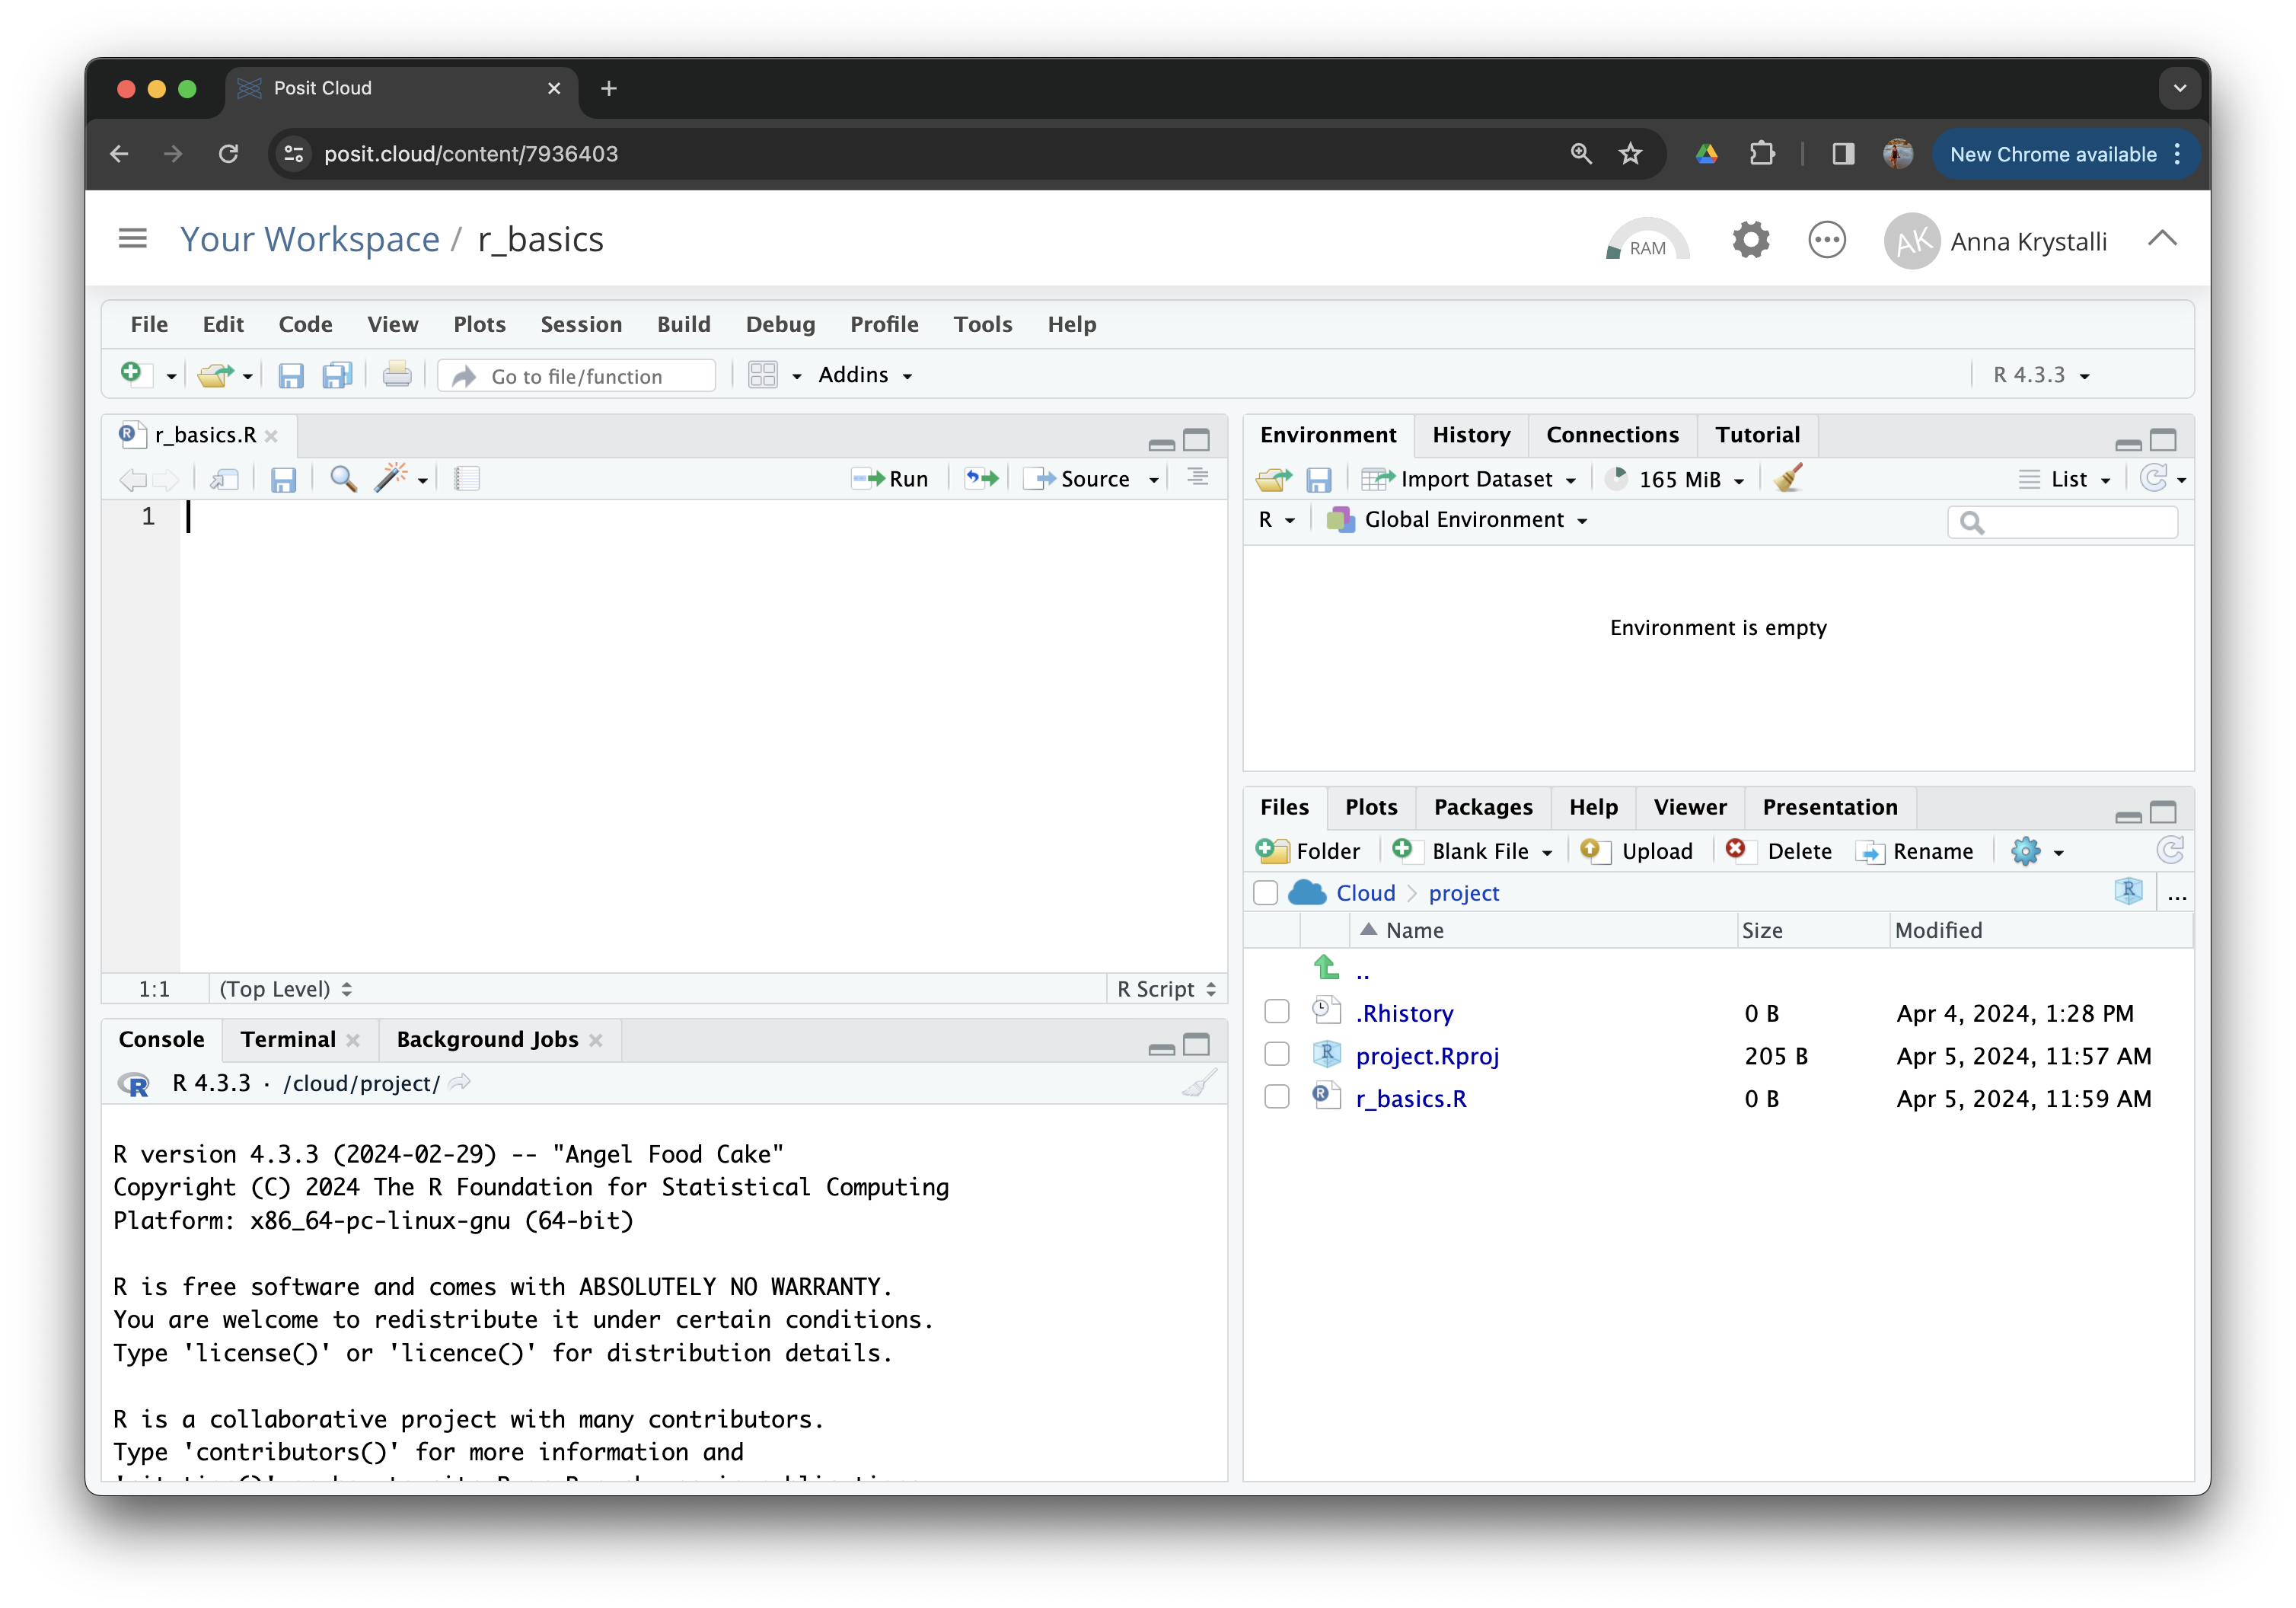Click the Go to file/function field

pos(578,375)
